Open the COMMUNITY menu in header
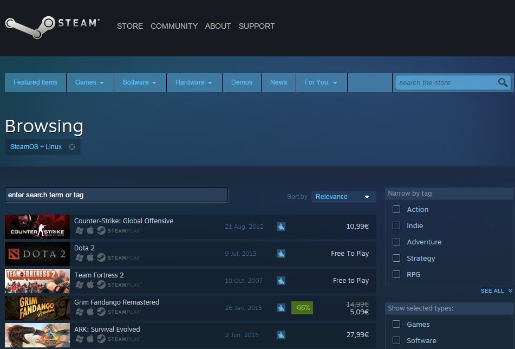 pyautogui.click(x=174, y=26)
